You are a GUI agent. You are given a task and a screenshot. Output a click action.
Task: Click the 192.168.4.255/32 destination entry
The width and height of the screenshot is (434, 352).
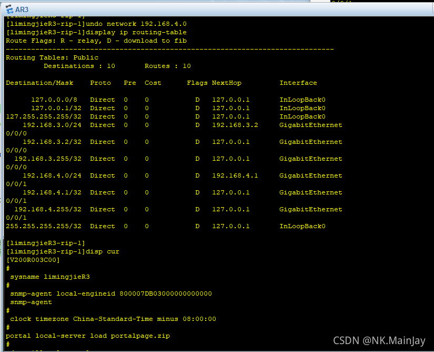tap(48, 209)
